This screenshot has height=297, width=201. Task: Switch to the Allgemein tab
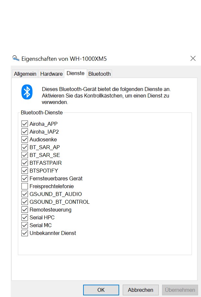pyautogui.click(x=25, y=74)
